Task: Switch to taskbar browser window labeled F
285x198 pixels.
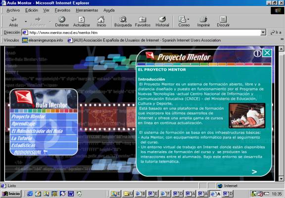Action: (x=165, y=194)
